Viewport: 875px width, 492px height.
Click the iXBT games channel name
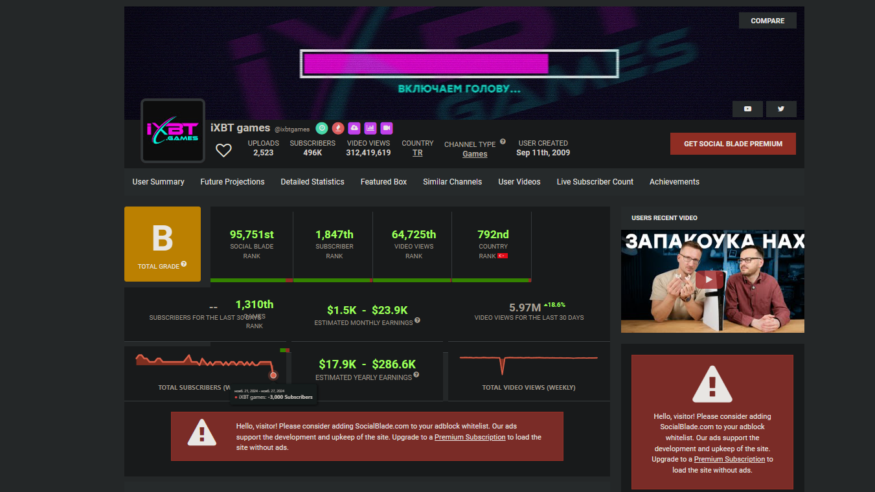[240, 128]
